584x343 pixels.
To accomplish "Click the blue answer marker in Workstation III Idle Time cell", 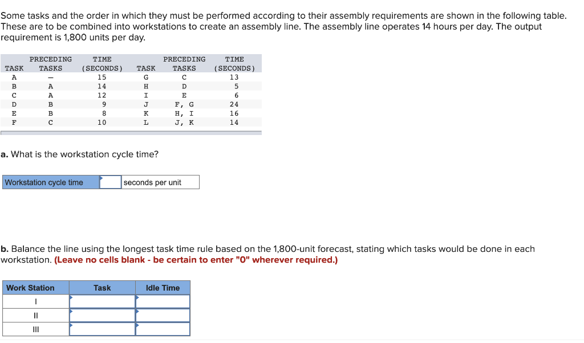I will pos(137,324).
